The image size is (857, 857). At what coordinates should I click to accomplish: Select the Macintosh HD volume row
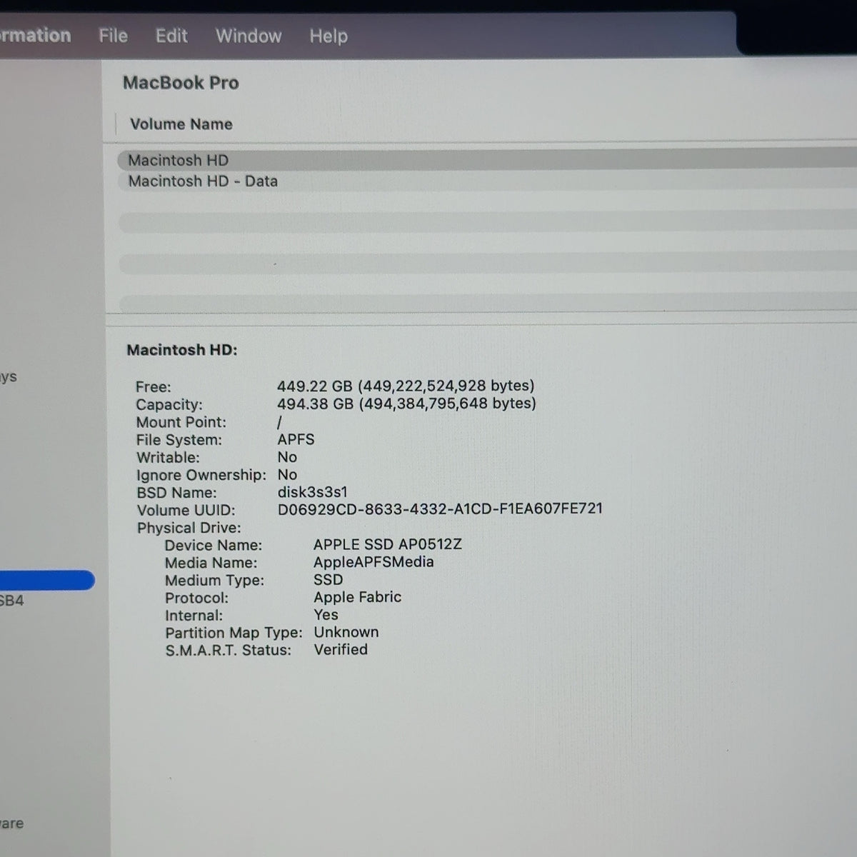click(487, 160)
